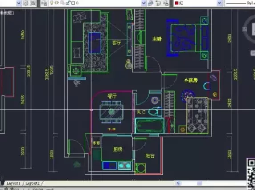Switch to the Layout1 tab
255x190 pixels.
[x=13, y=183]
